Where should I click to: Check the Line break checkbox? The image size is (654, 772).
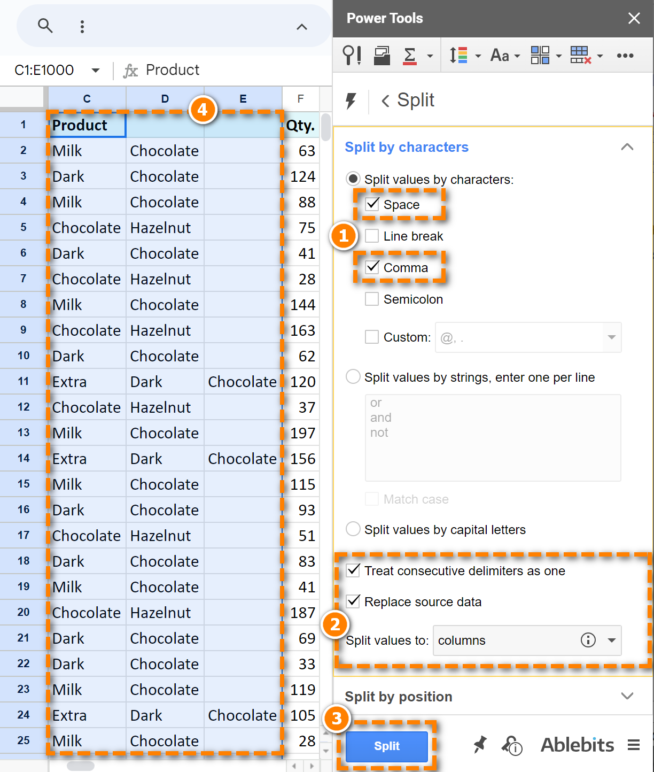point(372,236)
